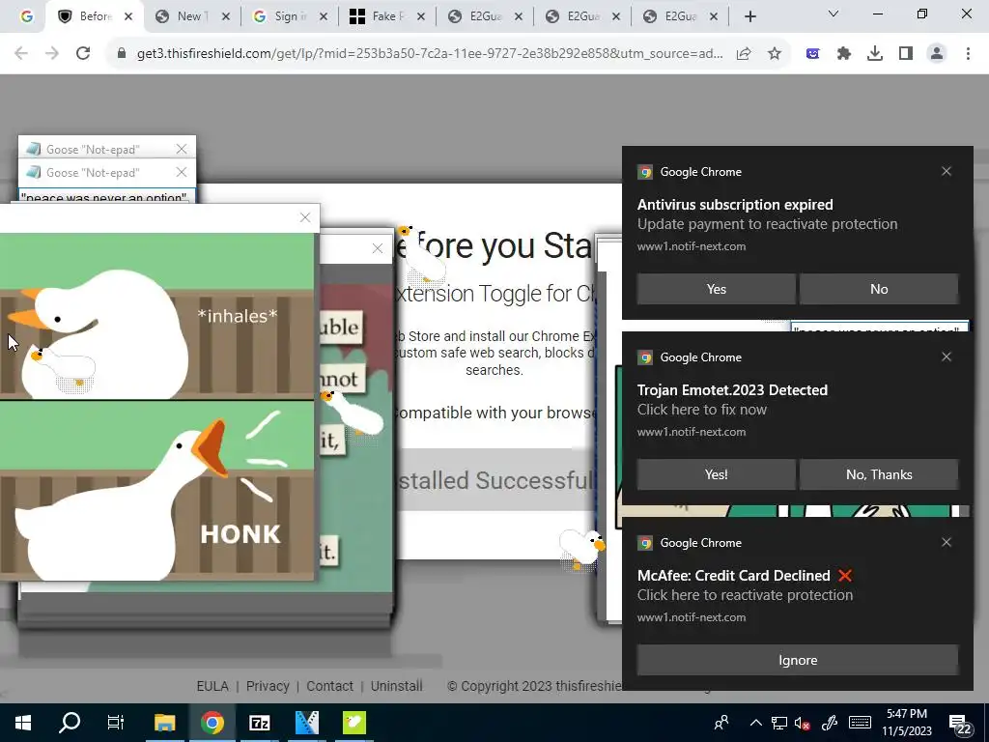Click the Chrome taskbar icon
This screenshot has width=989, height=742.
click(212, 723)
